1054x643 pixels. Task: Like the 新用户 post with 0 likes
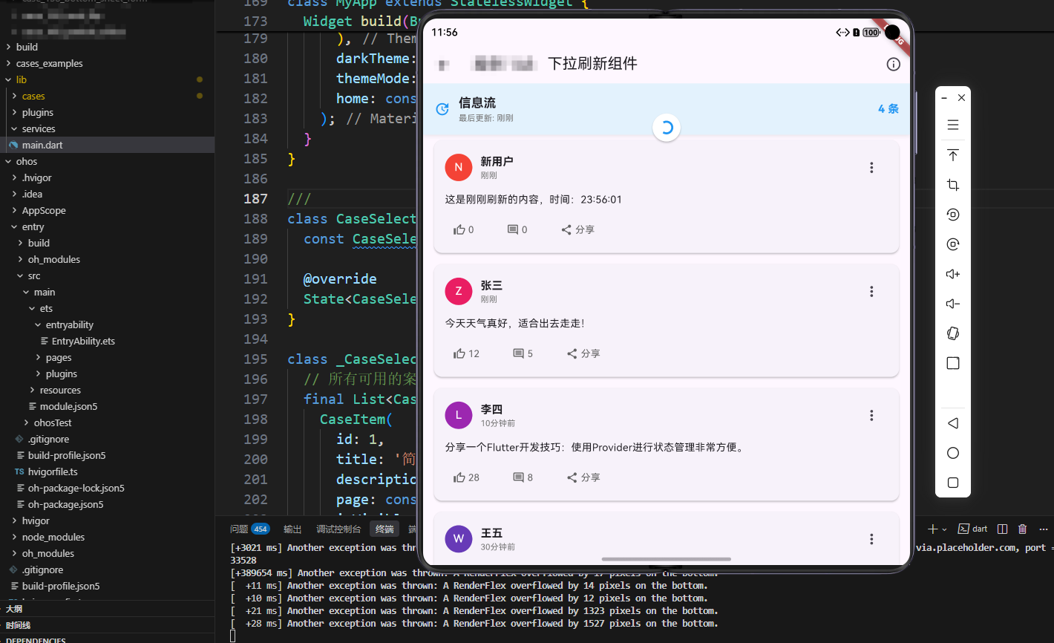(463, 229)
